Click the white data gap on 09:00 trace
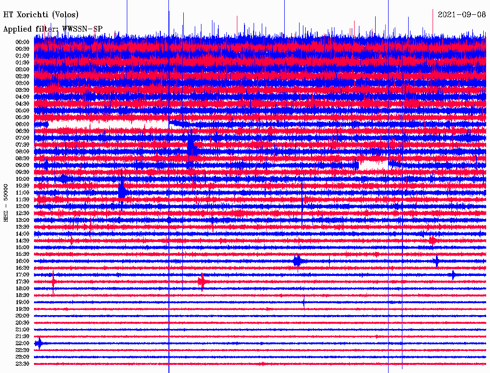The width and height of the screenshot is (490, 373). point(373,165)
